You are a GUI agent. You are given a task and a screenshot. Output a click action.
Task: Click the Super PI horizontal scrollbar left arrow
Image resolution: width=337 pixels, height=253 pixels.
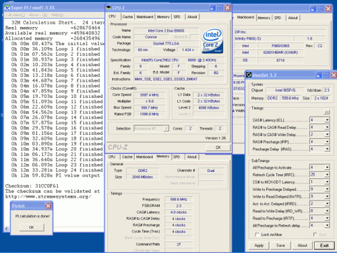point(7,229)
